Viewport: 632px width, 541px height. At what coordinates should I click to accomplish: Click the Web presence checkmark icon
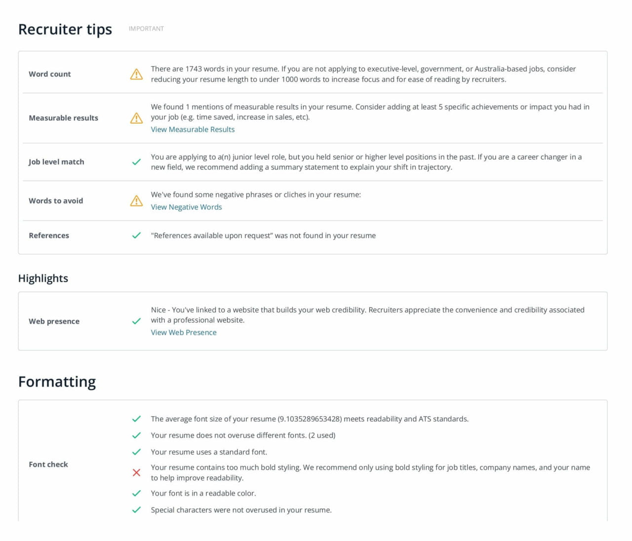136,321
